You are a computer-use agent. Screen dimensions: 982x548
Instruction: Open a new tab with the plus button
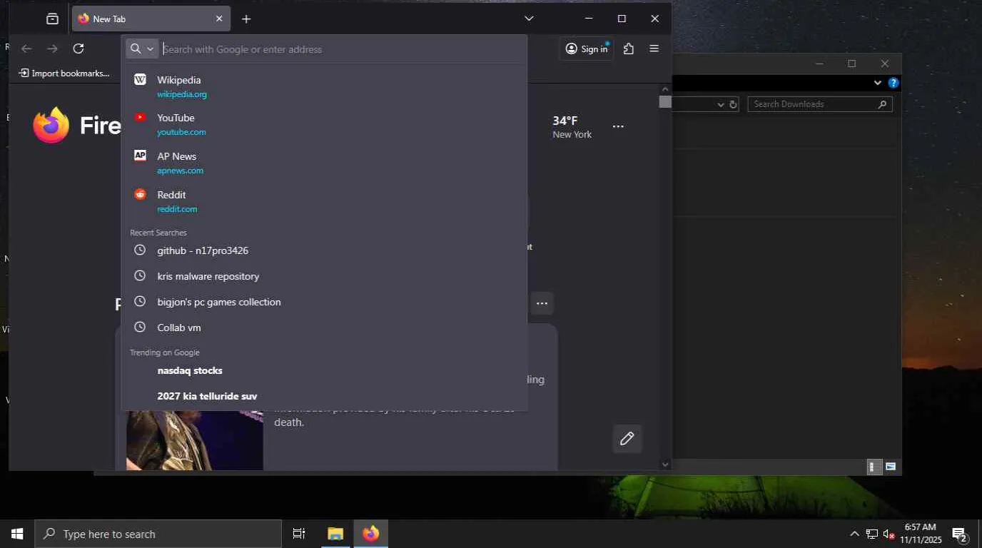(246, 19)
